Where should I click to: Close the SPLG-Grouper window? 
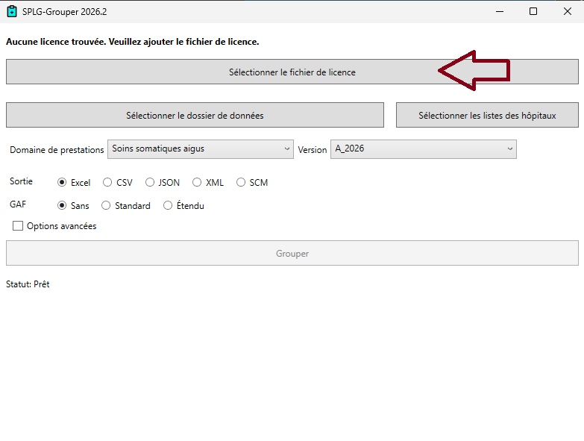[568, 11]
